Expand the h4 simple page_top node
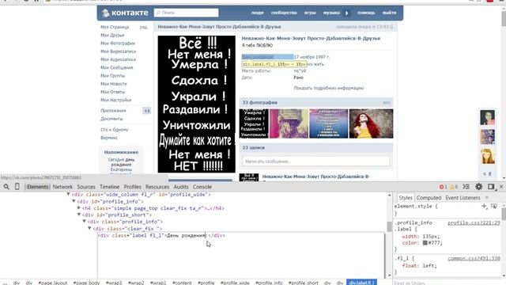 tap(79, 207)
